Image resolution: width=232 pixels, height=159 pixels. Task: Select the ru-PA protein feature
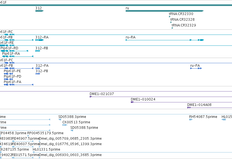[x=196, y=68]
